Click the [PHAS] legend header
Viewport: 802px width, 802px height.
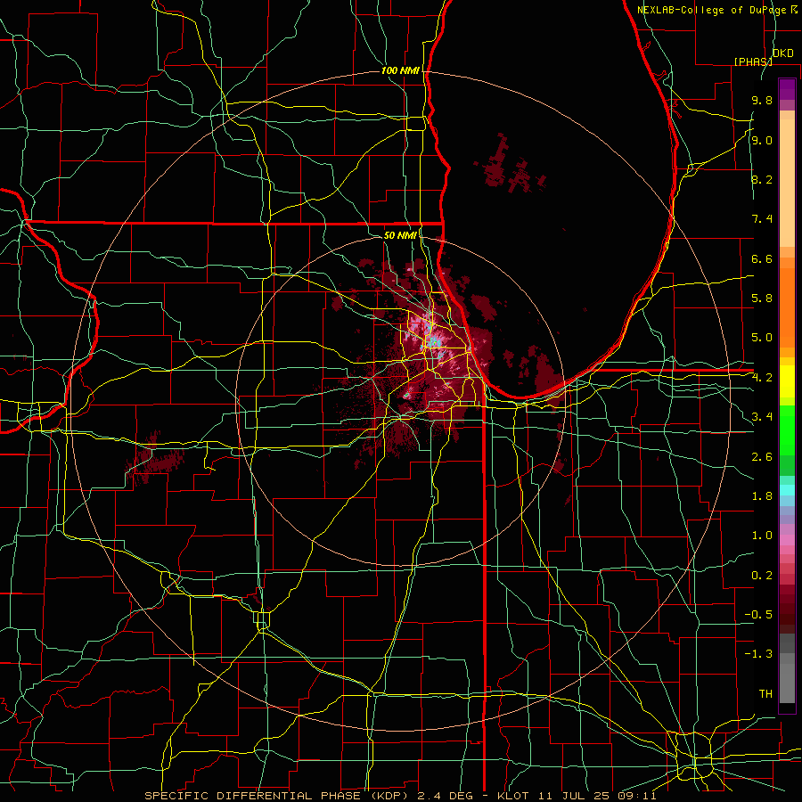[x=753, y=61]
